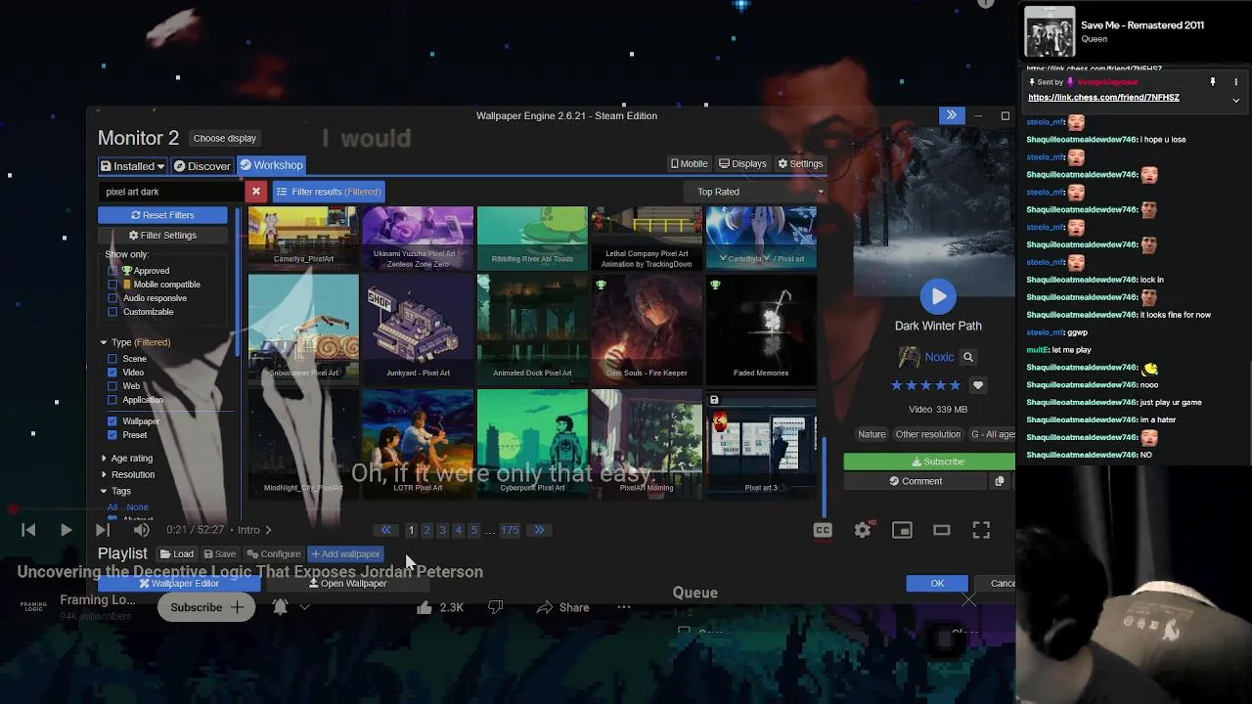
Task: Click the Reset Filters button
Action: coord(162,215)
